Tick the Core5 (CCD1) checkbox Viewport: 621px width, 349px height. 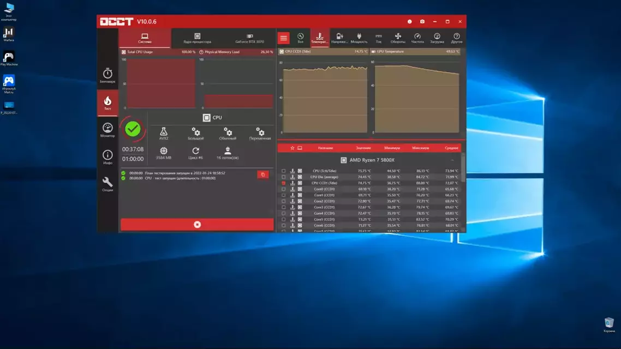[284, 219]
